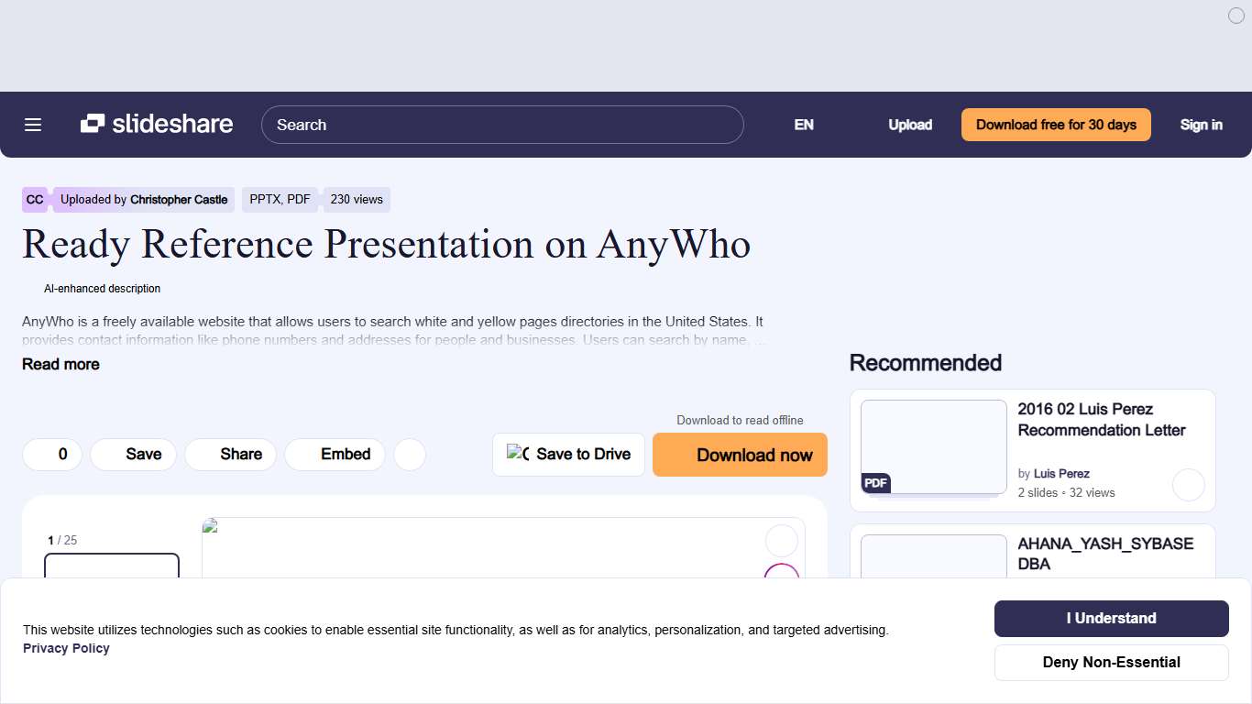Click the magenta circle icon on the slide
This screenshot has width=1252, height=704.
(781, 577)
